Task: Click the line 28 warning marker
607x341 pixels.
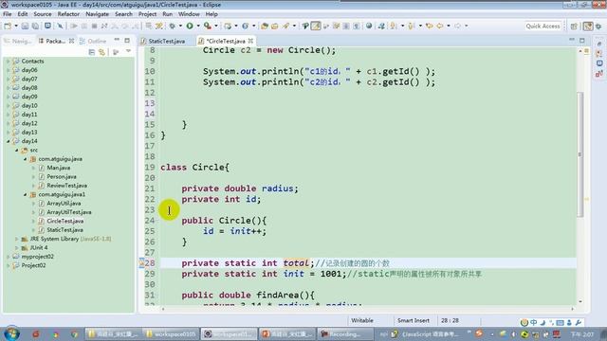Action: tap(141, 263)
